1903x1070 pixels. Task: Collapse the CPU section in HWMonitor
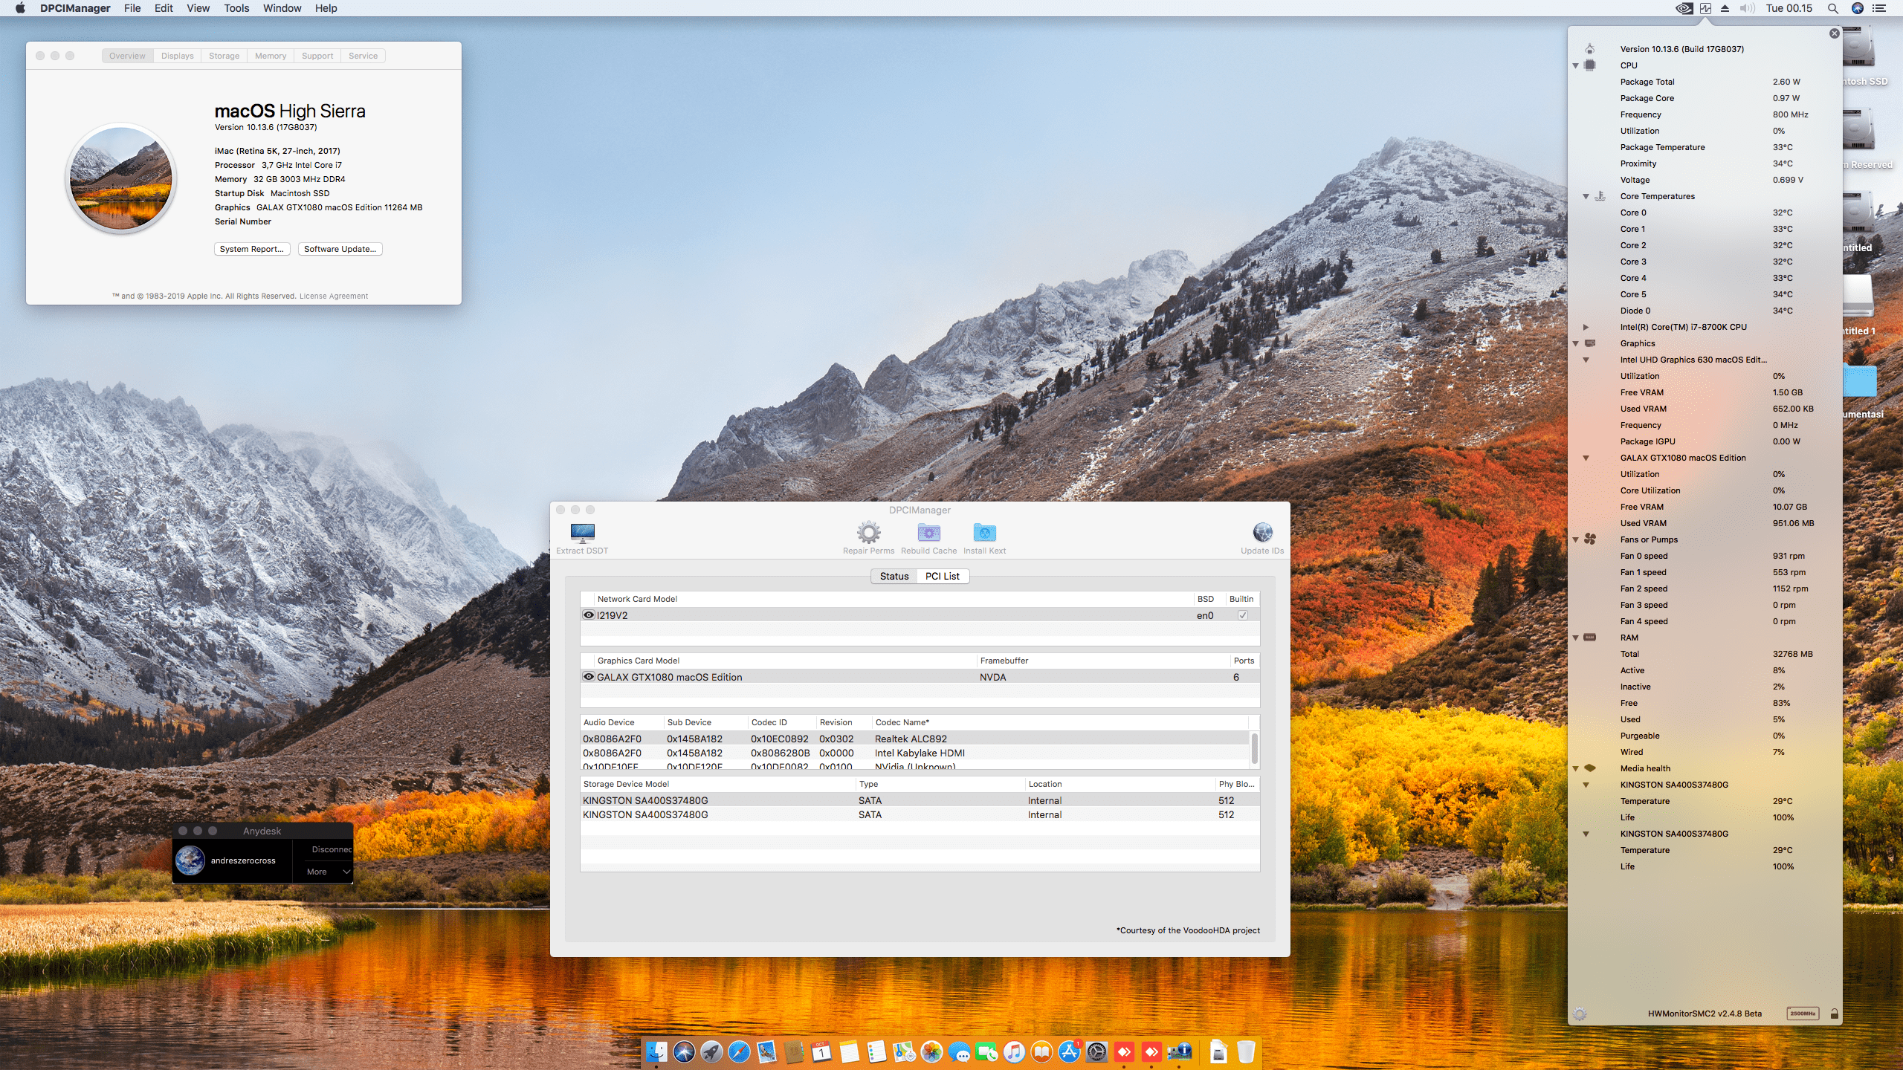pos(1575,65)
